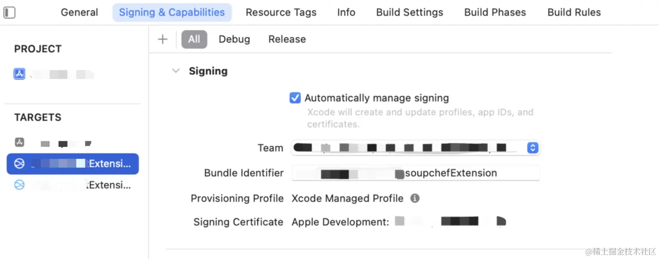Add a capability with plus icon

[163, 39]
